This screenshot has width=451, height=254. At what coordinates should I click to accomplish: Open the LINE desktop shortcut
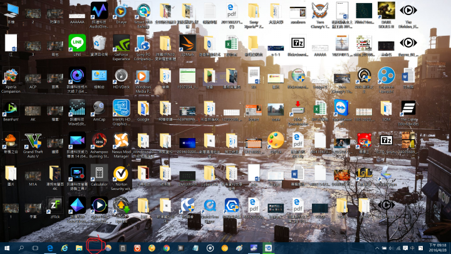pos(77,45)
